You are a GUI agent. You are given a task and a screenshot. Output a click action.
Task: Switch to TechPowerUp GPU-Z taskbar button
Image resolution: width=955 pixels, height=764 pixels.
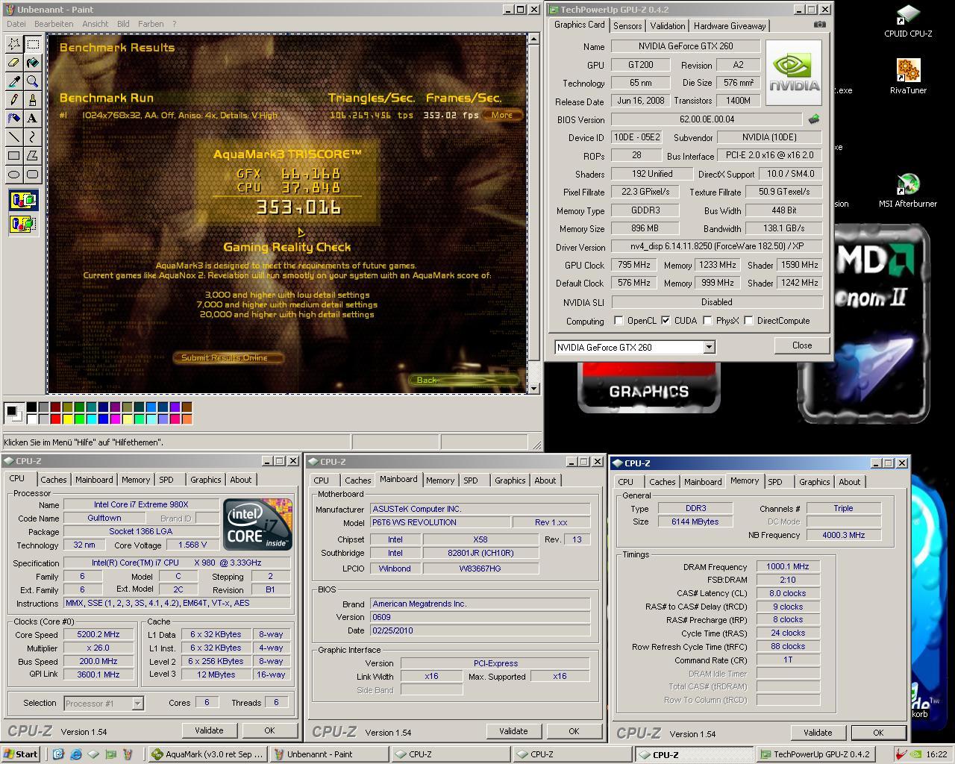[x=815, y=754]
